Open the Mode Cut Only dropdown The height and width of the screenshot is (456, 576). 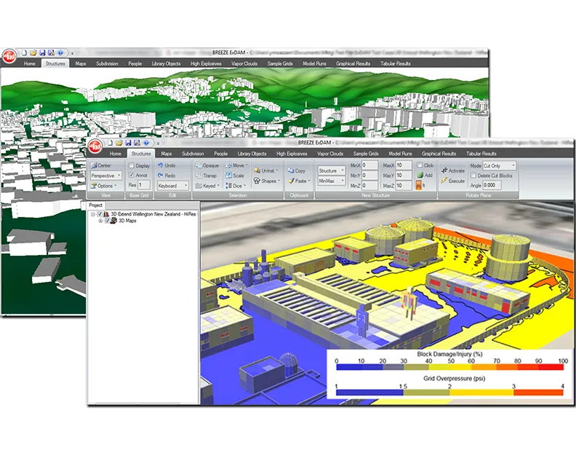coord(500,165)
